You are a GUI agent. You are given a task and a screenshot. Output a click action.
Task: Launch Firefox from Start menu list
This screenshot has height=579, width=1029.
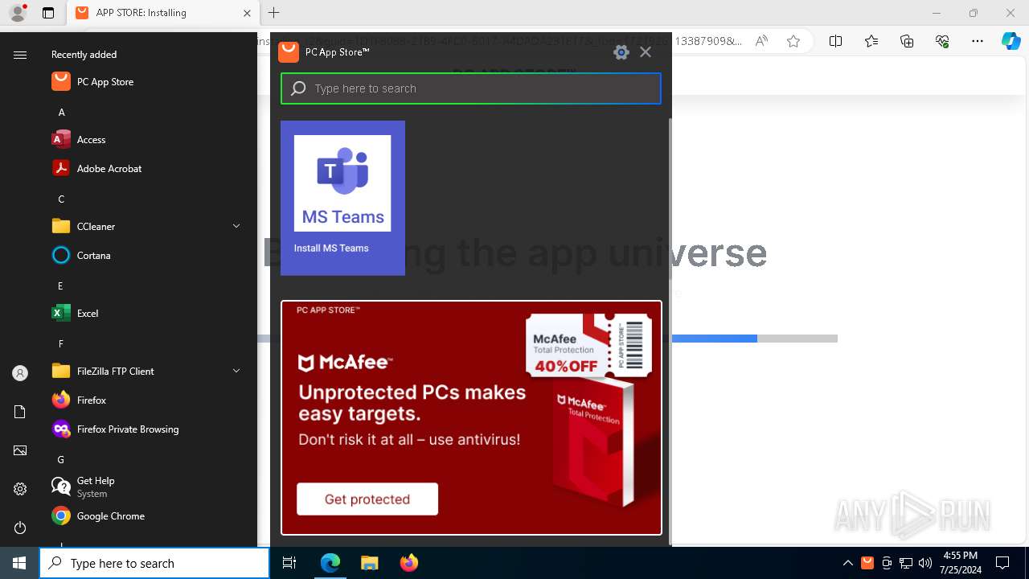click(x=146, y=400)
